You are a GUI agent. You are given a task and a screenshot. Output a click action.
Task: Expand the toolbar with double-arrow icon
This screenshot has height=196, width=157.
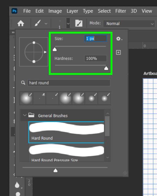[13, 32]
